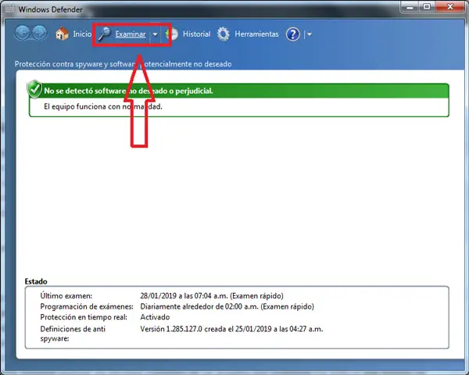Image resolution: width=469 pixels, height=375 pixels.
Task: Open the Herramientas section
Action: pos(256,34)
